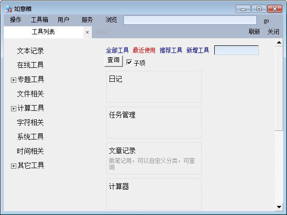Open the 文章记录 tool card
The width and height of the screenshot is (287, 215).
point(154,158)
